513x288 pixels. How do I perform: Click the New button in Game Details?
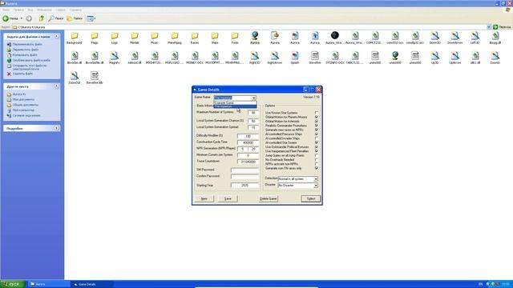coord(204,198)
